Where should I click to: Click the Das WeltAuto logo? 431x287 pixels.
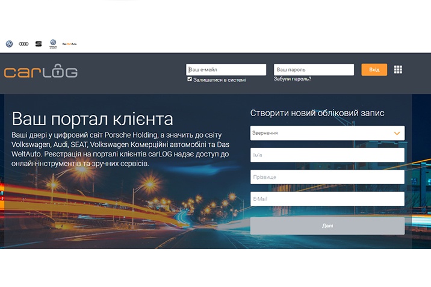pyautogui.click(x=70, y=44)
